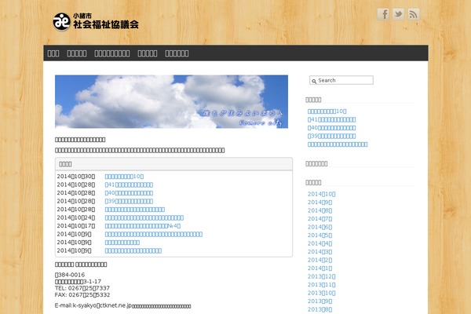Open the fourth item in the dark navigation bar
The height and width of the screenshot is (314, 471).
point(148,53)
